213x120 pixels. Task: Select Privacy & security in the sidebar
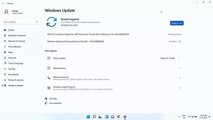pyautogui.click(x=20, y=80)
